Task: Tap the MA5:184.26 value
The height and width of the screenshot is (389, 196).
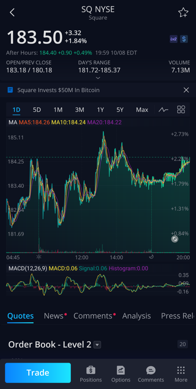Action: pyautogui.click(x=34, y=122)
